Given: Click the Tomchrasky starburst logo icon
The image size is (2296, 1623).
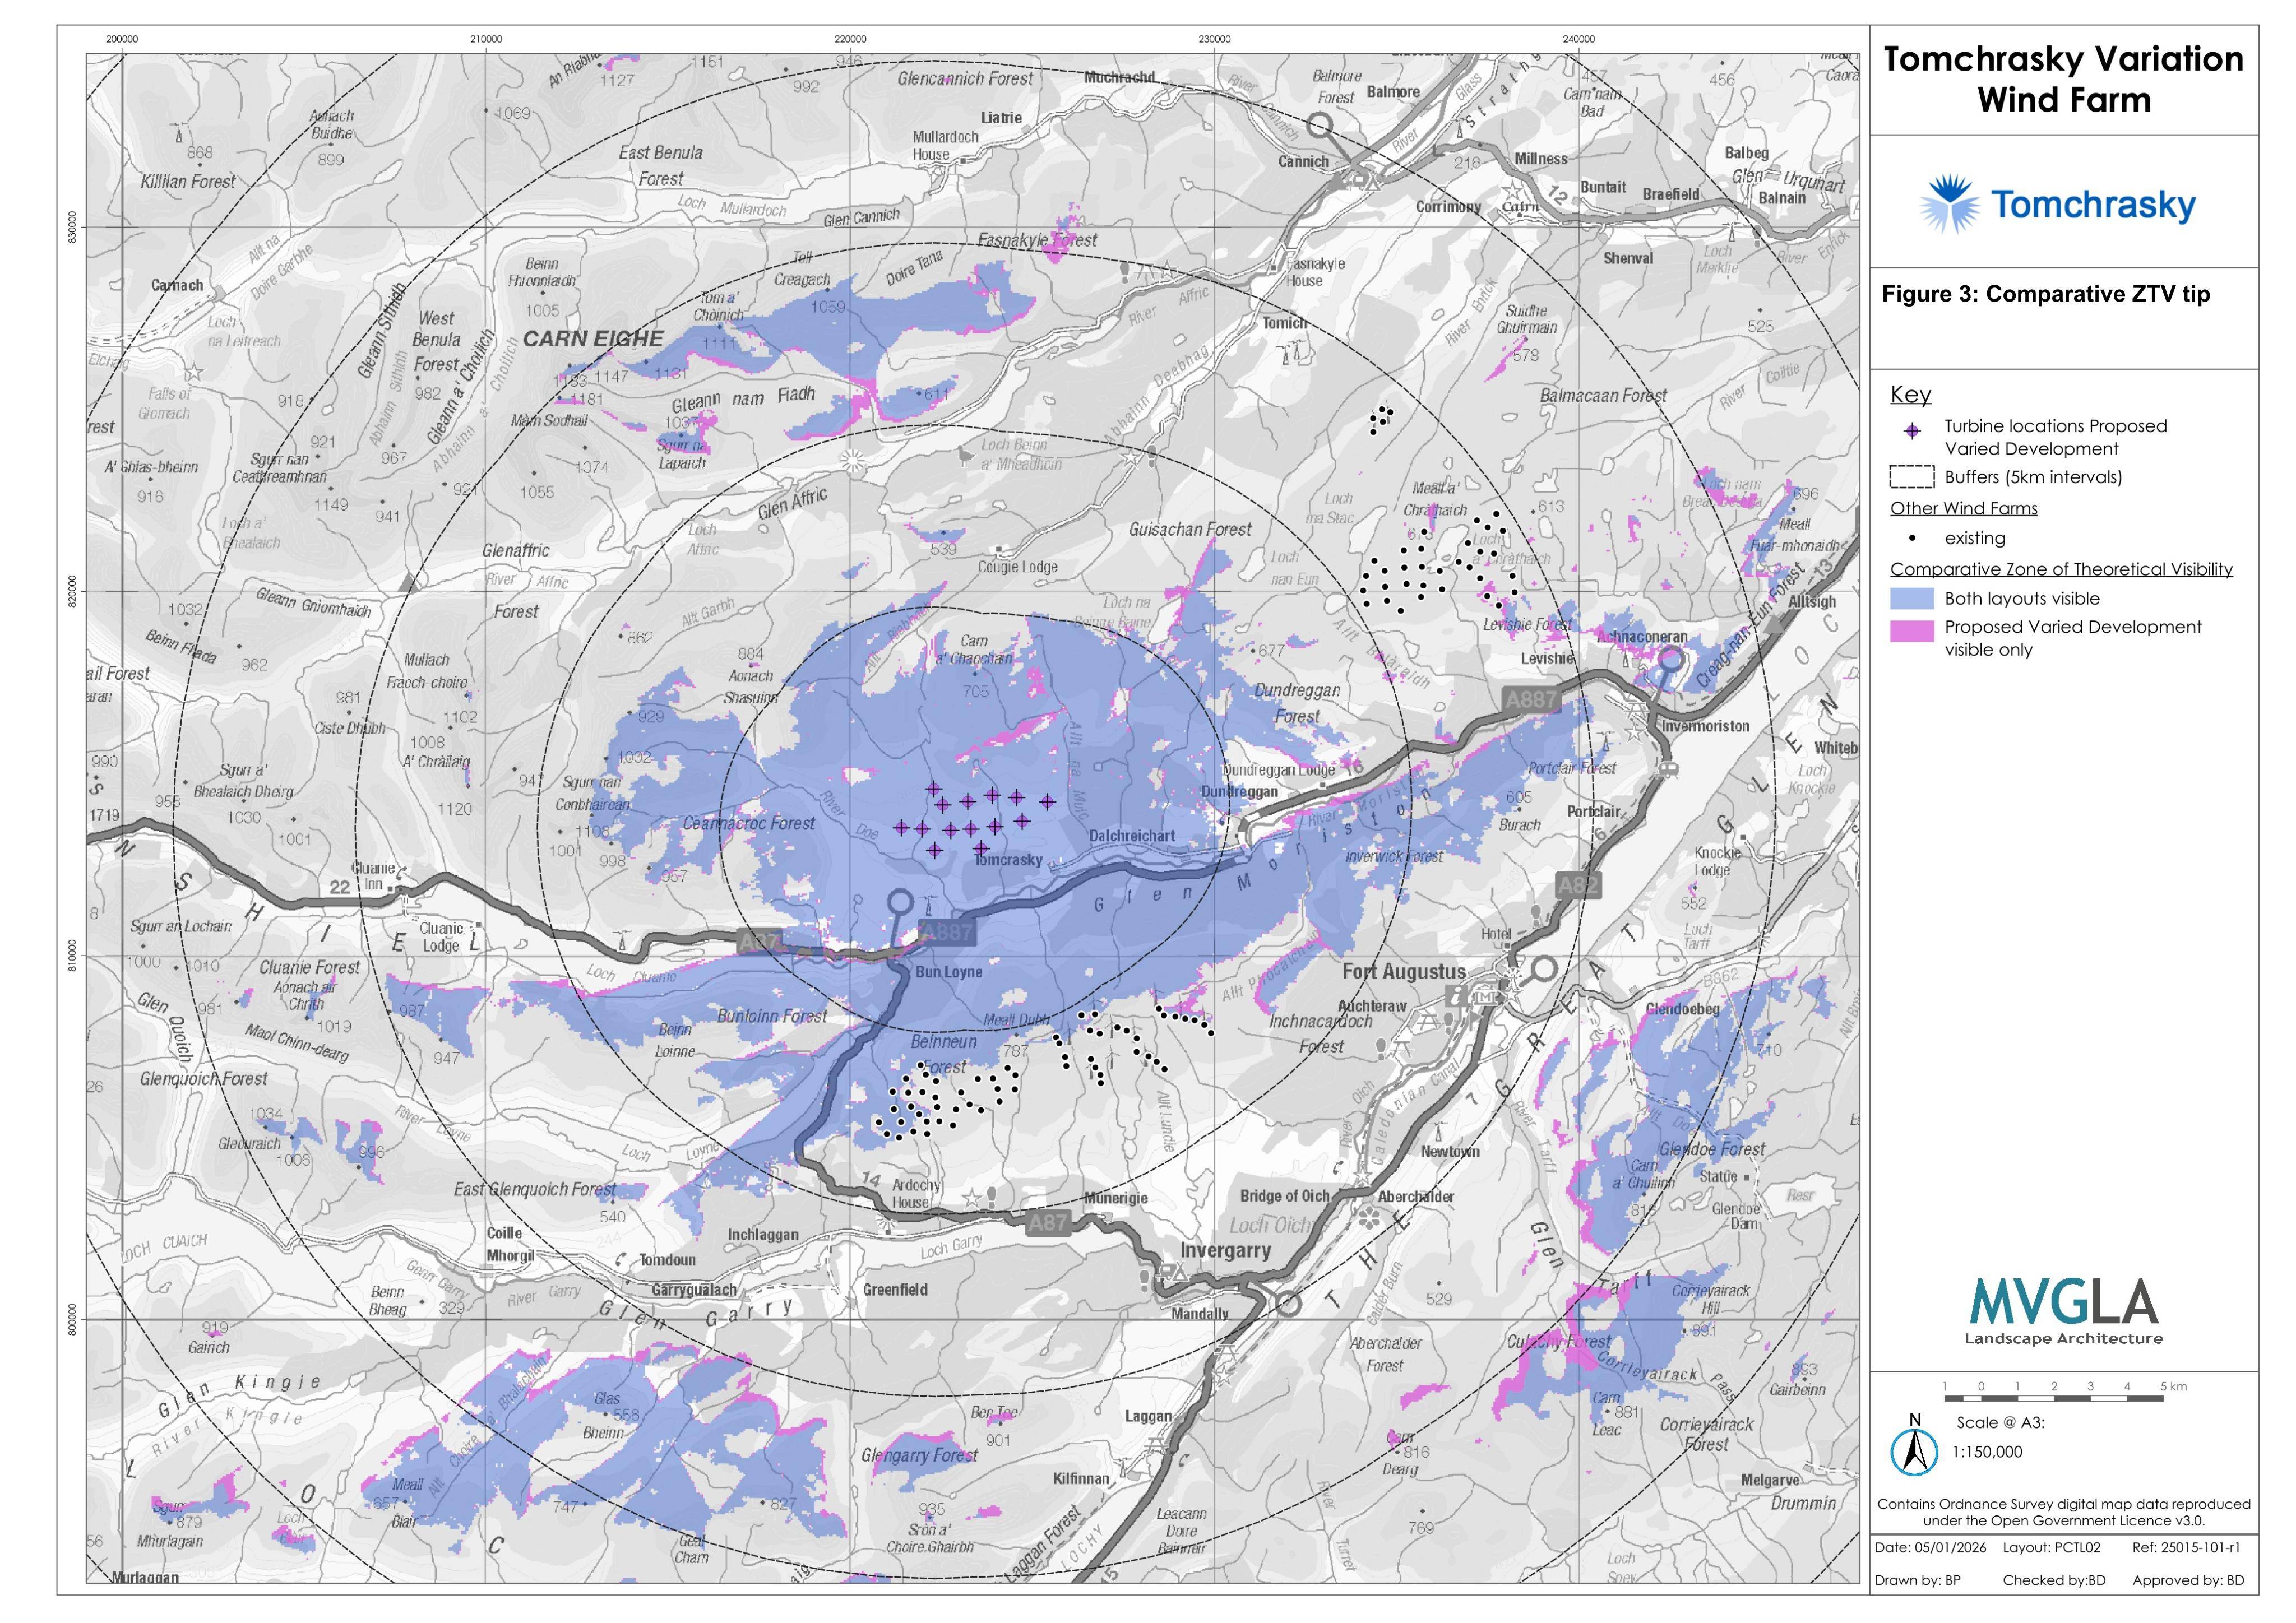Looking at the screenshot, I should coord(1948,205).
